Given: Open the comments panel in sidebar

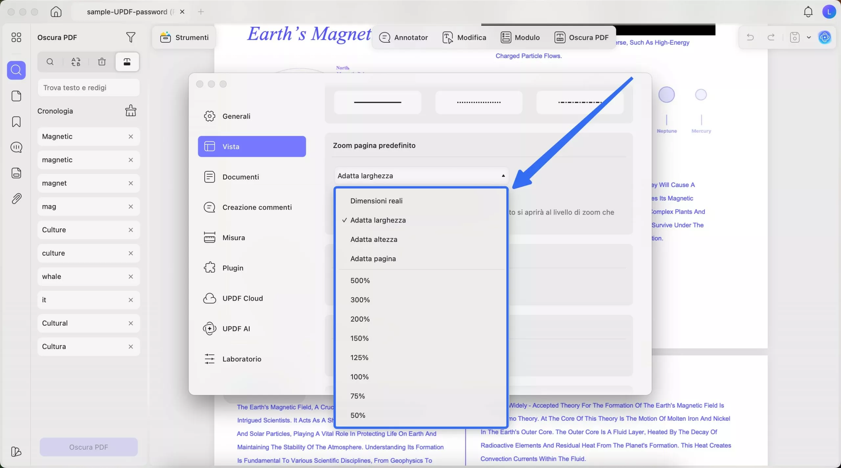Looking at the screenshot, I should [x=16, y=147].
